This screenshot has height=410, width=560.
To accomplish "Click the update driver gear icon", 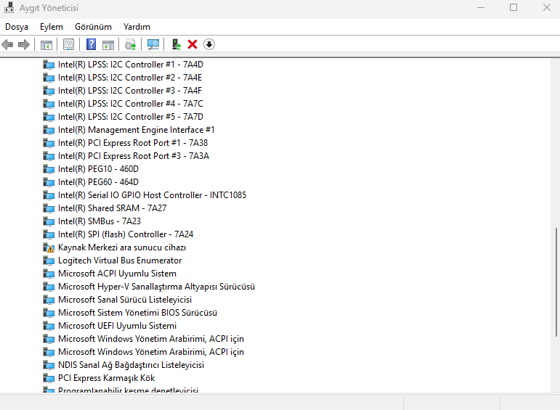I will pos(130,44).
